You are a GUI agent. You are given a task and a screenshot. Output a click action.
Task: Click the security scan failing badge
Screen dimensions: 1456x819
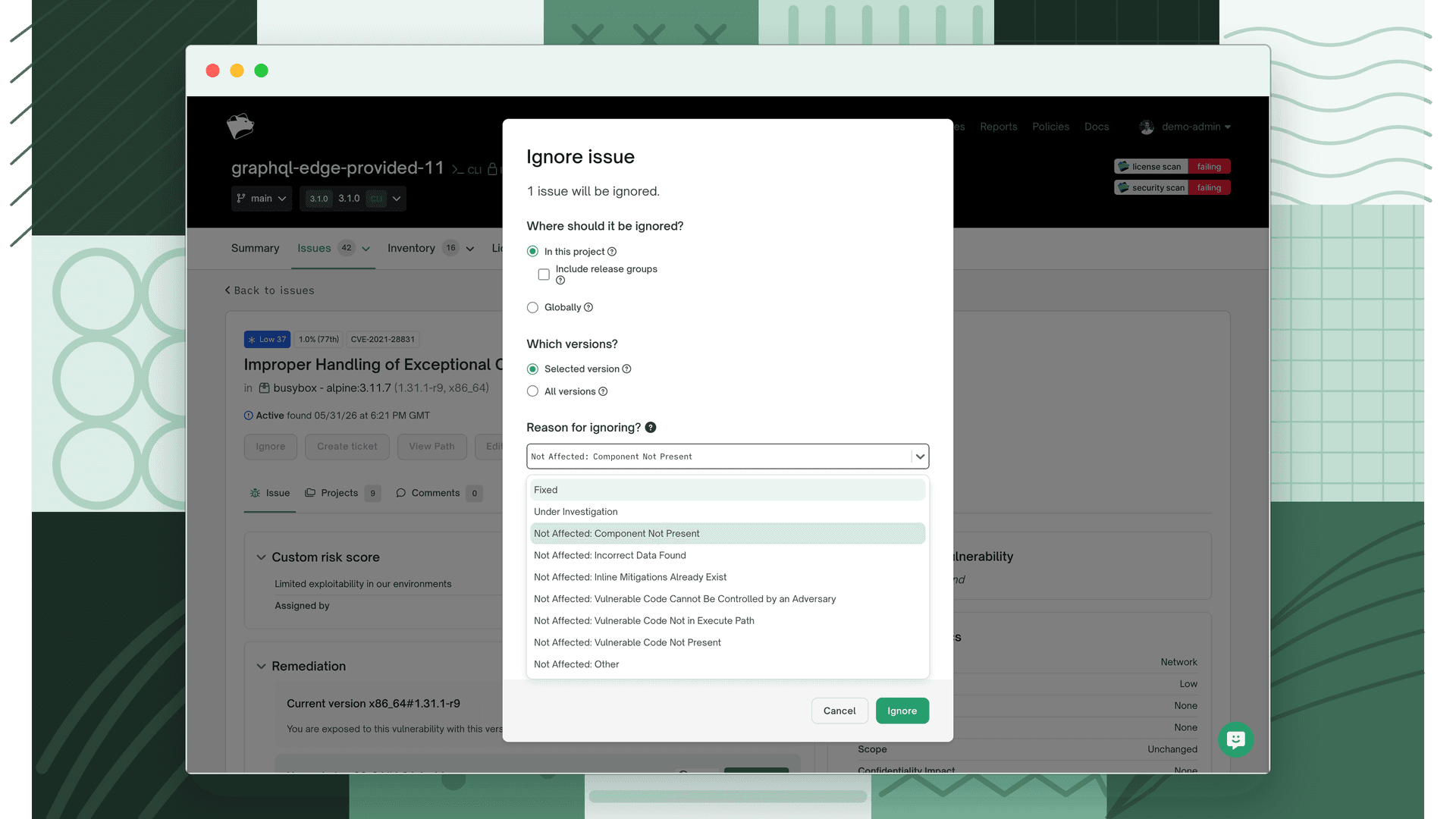click(1172, 187)
